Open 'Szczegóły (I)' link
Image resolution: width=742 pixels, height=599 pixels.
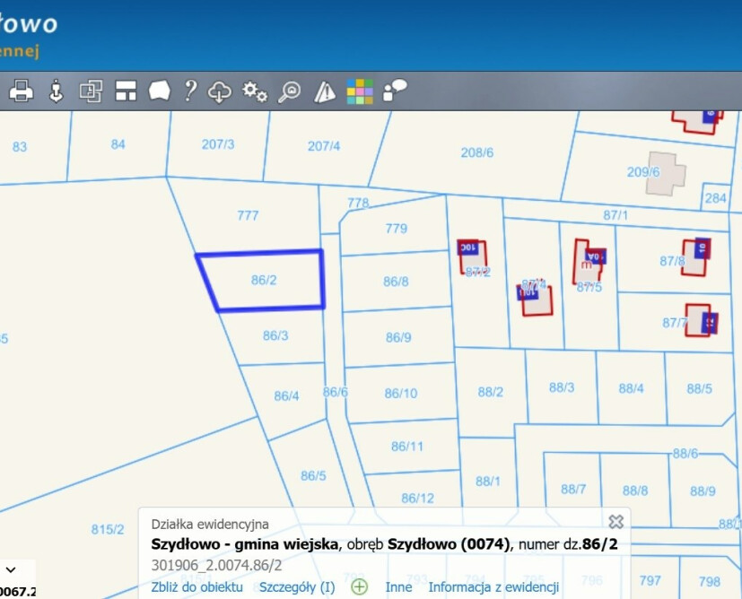click(x=297, y=587)
